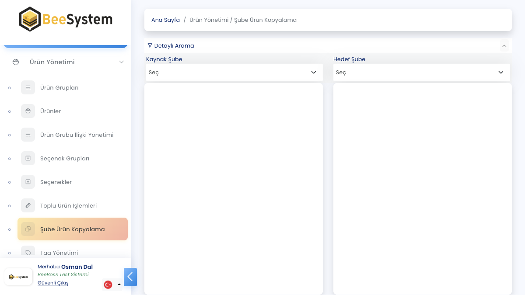Click the Tag Yönetimi tag icon
525x295 pixels.
tap(28, 252)
